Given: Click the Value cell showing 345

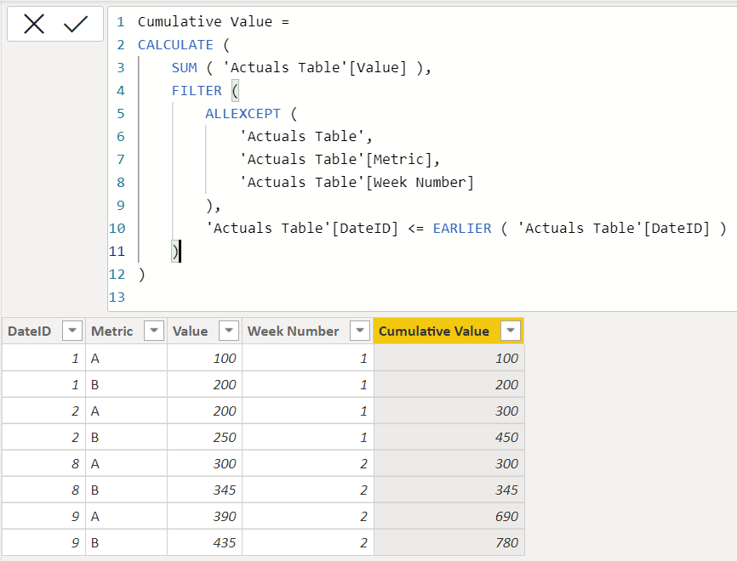Looking at the screenshot, I should [x=205, y=490].
